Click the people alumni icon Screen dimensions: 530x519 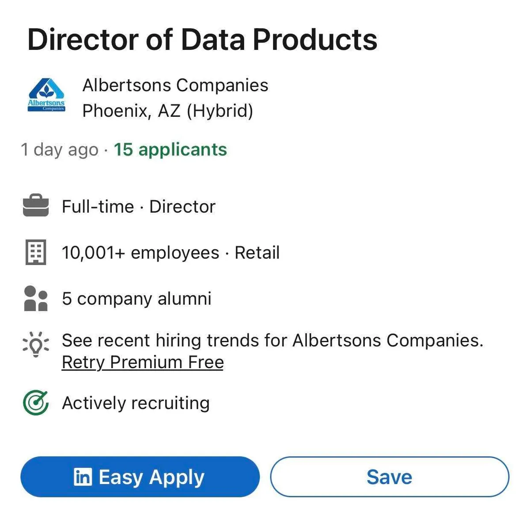pyautogui.click(x=36, y=299)
